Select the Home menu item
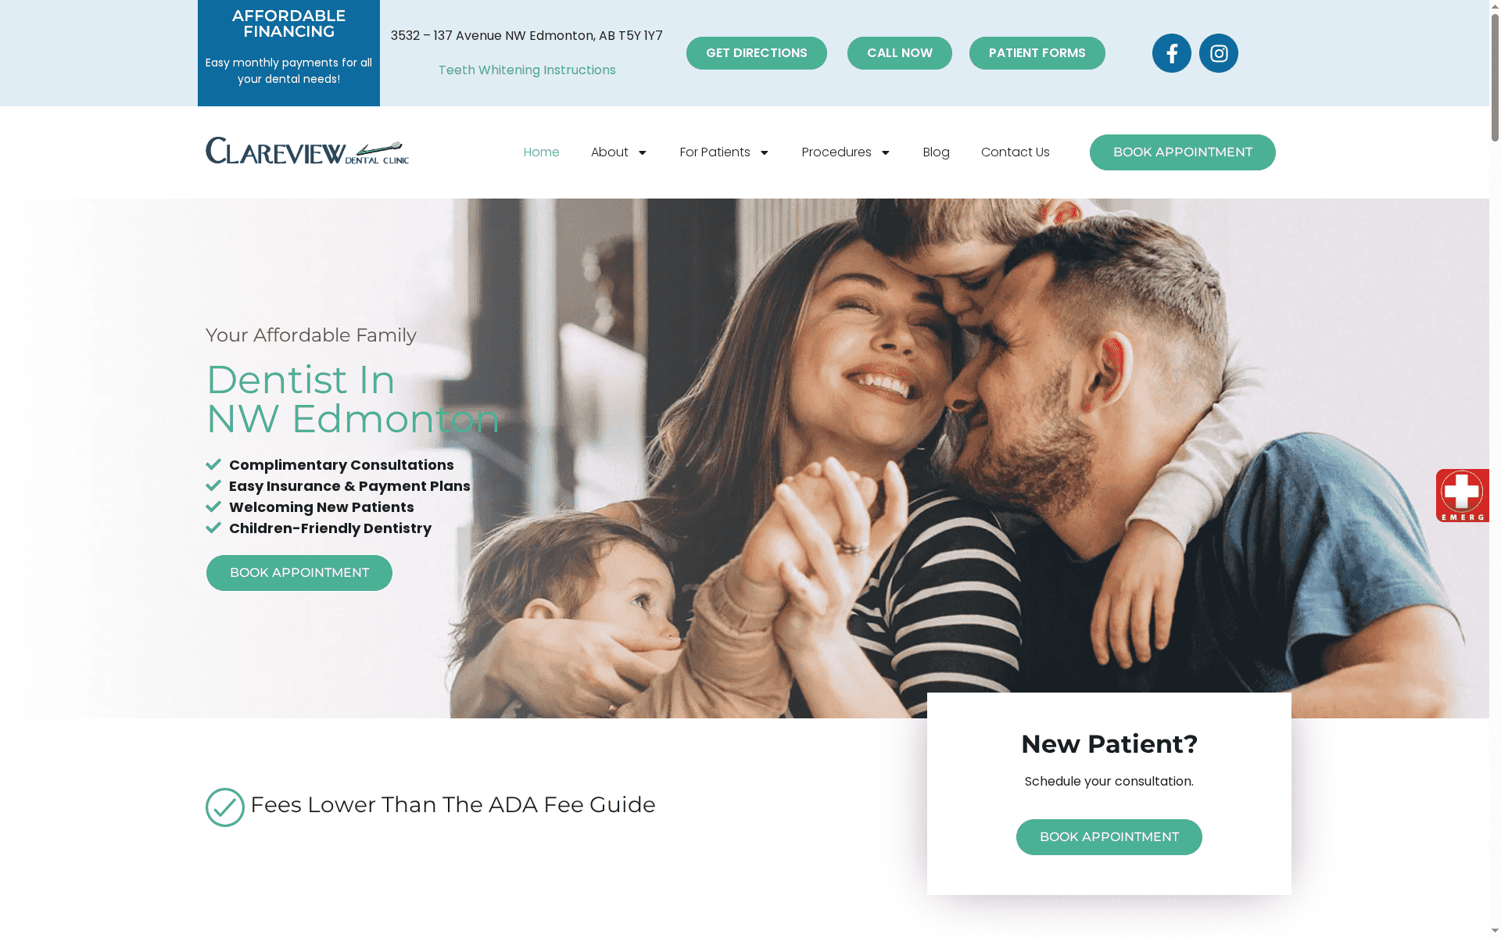This screenshot has width=1501, height=938. coord(541,152)
